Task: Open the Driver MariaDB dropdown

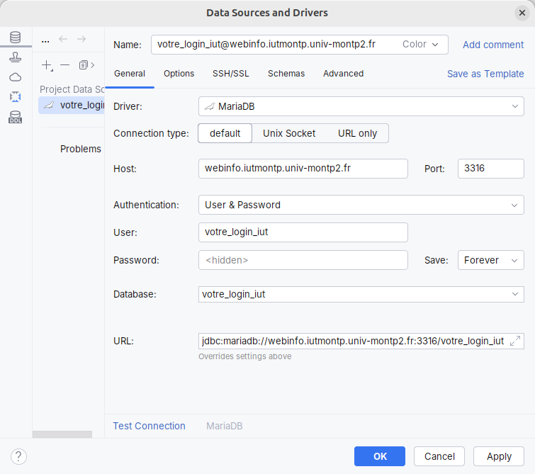Action: click(x=361, y=106)
